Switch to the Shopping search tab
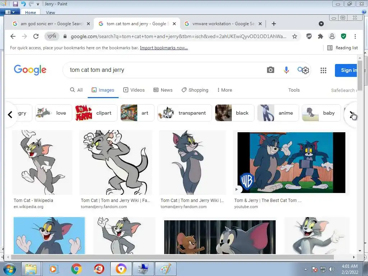The height and width of the screenshot is (276, 368). 195,90
